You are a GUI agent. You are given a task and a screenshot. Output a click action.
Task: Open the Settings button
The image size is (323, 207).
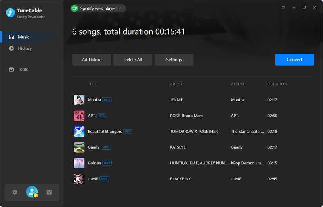pyautogui.click(x=174, y=60)
